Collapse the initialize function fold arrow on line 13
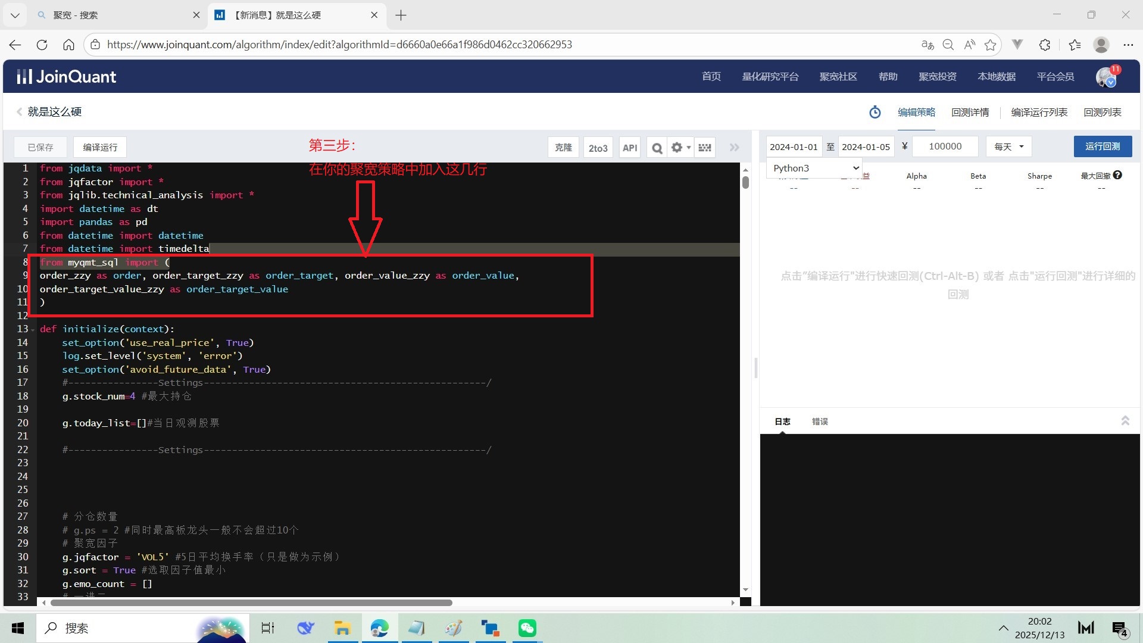This screenshot has width=1143, height=643. [x=33, y=330]
